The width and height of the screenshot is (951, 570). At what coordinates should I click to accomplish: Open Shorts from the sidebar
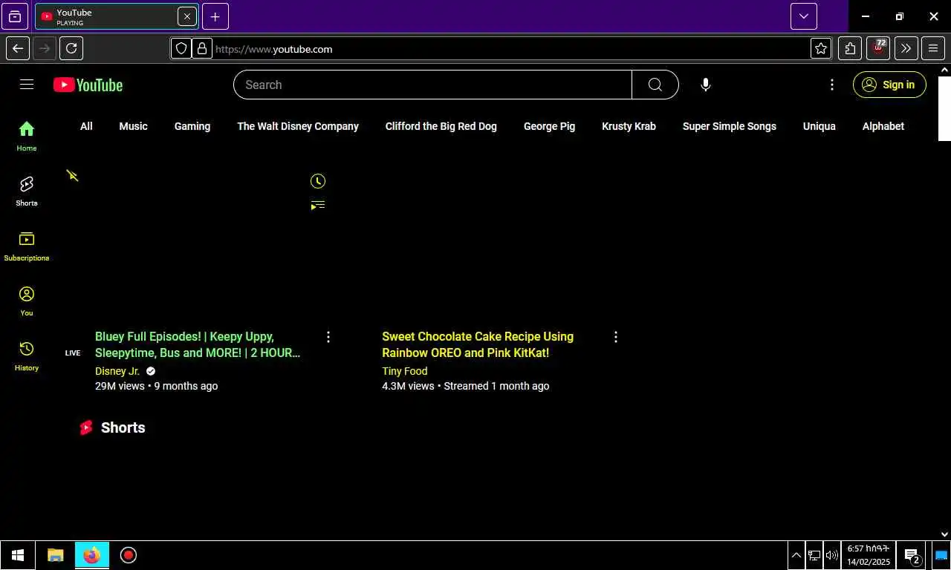tap(27, 191)
